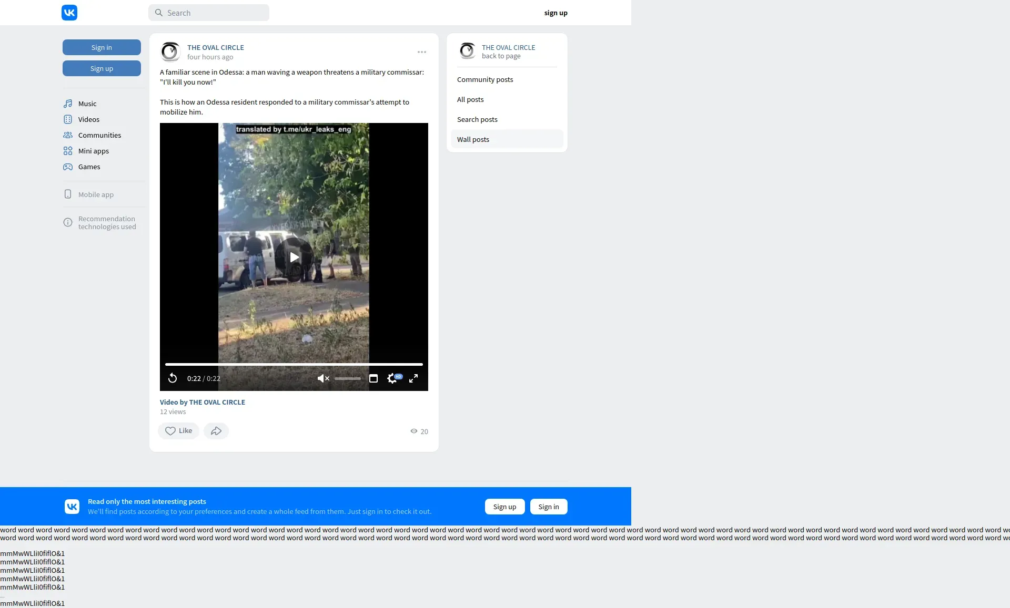This screenshot has width=1010, height=608.
Task: Adjust the video volume slider
Action: (348, 378)
